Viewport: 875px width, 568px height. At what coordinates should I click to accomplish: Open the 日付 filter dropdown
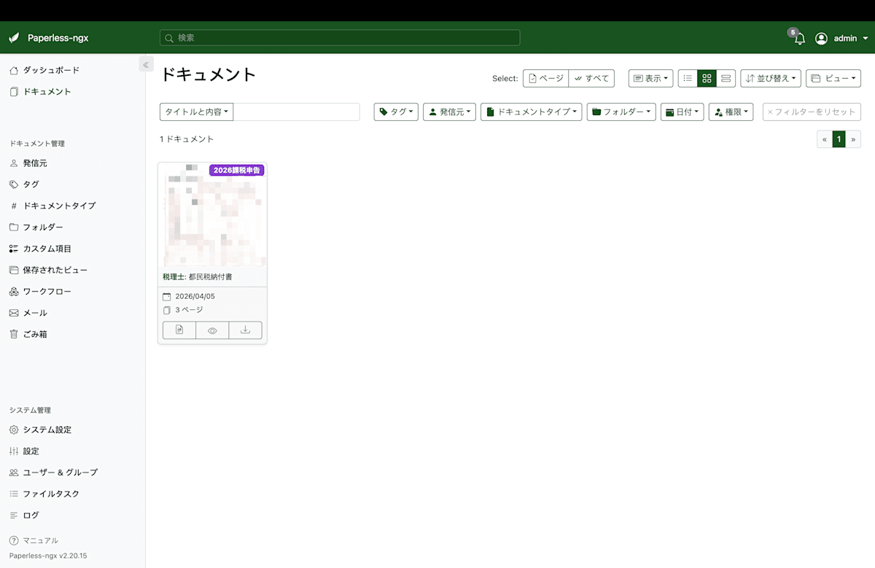click(682, 112)
